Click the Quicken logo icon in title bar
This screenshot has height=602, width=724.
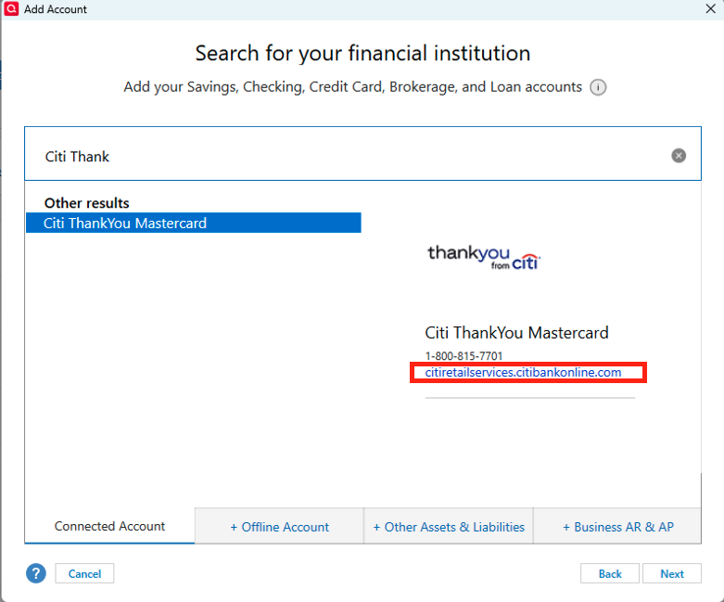pos(11,8)
